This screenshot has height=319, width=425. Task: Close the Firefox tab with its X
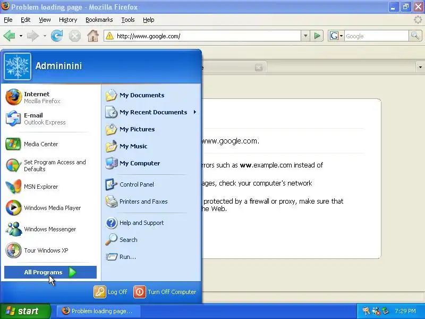(x=259, y=68)
